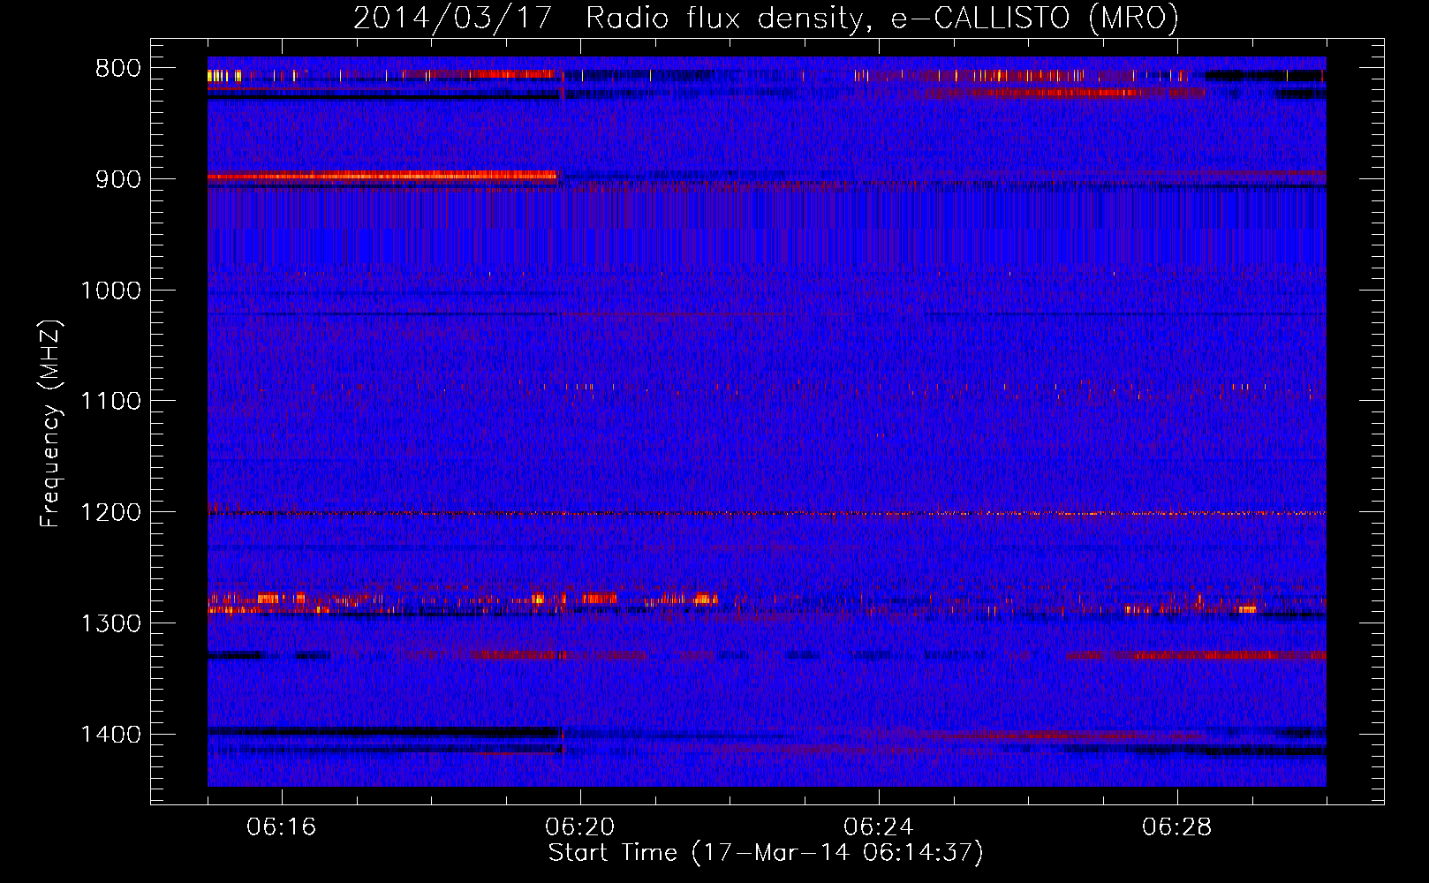1429x883 pixels.
Task: Click the 1100 frequency tick label
Action: 110,402
